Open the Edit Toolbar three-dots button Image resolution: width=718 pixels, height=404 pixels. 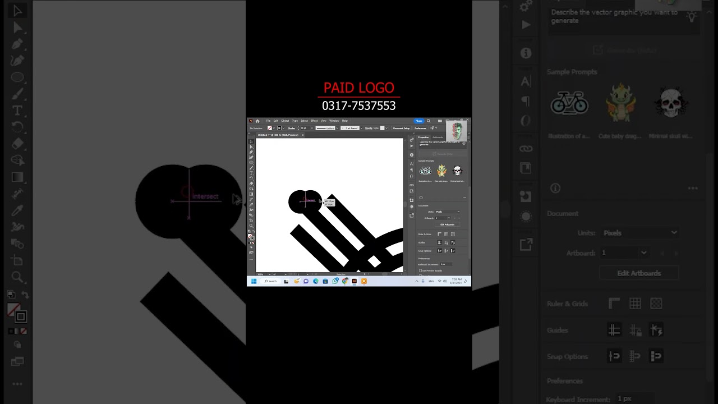coord(251,260)
